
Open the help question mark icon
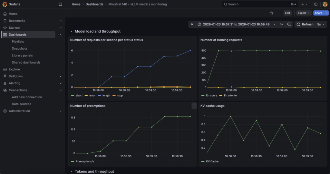(315, 4)
